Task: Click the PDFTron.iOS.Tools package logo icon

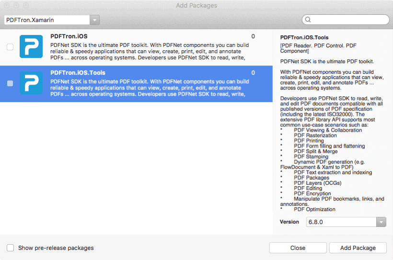Action: (x=31, y=83)
